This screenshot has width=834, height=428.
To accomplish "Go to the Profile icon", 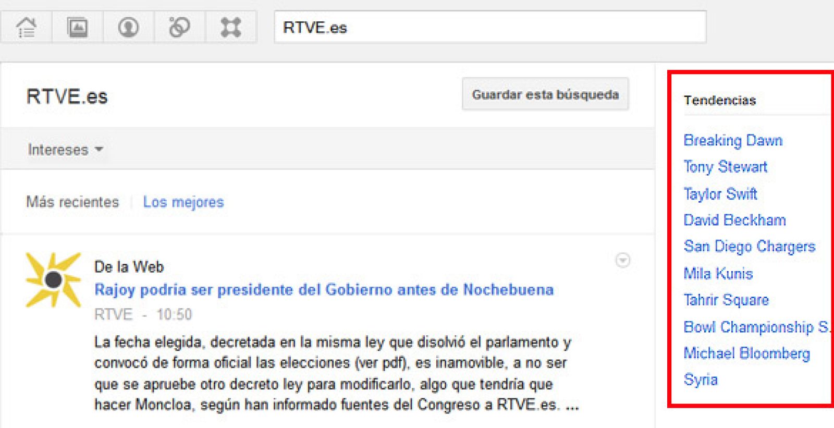I will click(128, 27).
